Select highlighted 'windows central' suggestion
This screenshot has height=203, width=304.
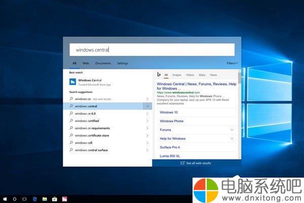pyautogui.click(x=103, y=106)
